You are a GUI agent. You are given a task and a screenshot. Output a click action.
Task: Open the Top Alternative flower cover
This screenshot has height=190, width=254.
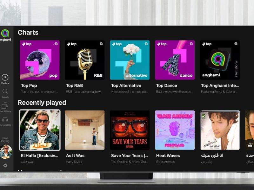click(x=130, y=60)
